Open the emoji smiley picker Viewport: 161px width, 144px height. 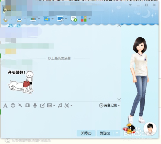click(x=13, y=105)
